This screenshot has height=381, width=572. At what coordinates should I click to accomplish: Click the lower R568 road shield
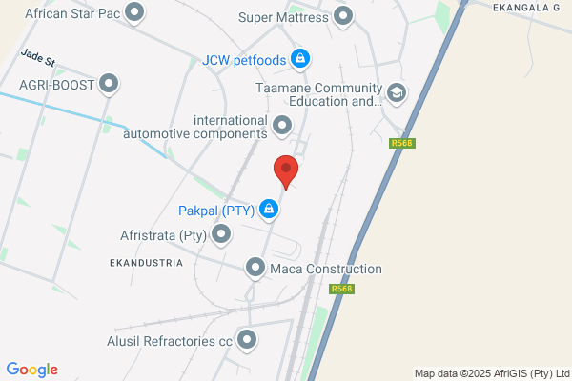click(x=342, y=289)
